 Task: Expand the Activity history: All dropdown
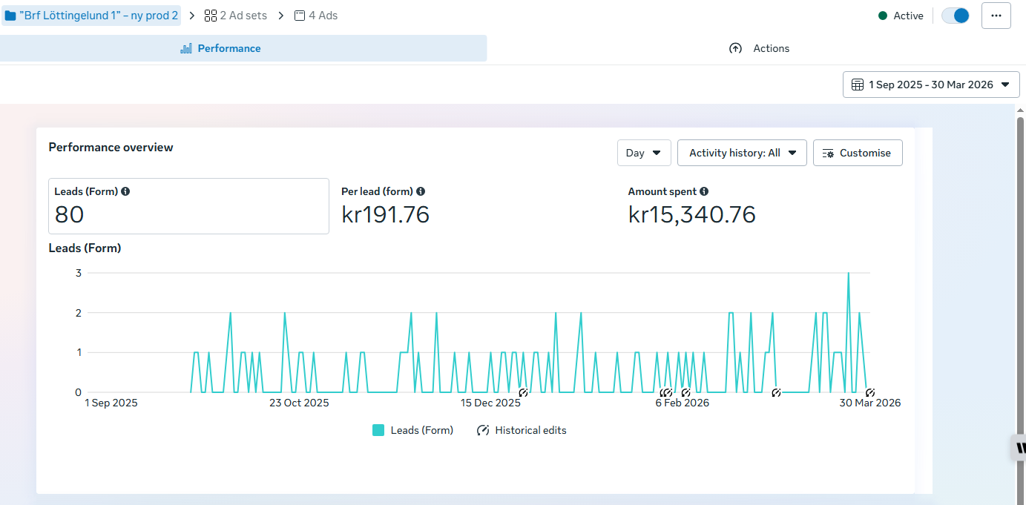coord(741,153)
